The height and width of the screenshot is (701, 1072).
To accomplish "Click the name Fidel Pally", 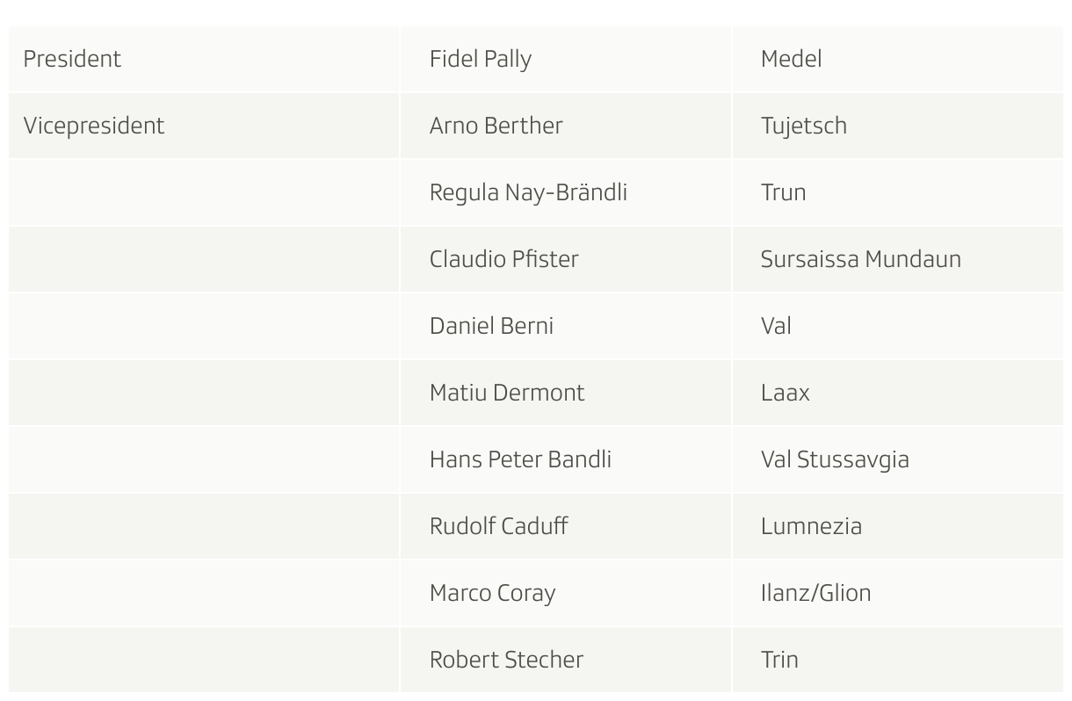I will point(481,60).
